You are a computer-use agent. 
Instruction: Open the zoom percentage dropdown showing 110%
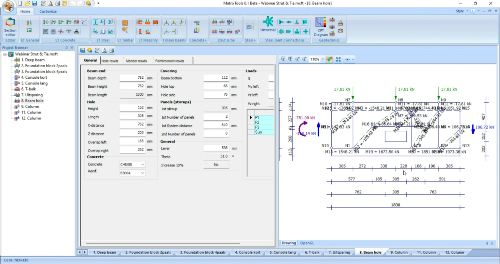[x=323, y=59]
